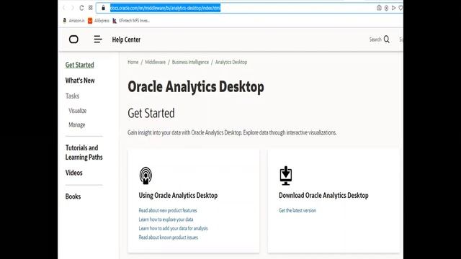This screenshot has height=259, width=461.
Task: Open Get Started in sidebar
Action: 80,65
